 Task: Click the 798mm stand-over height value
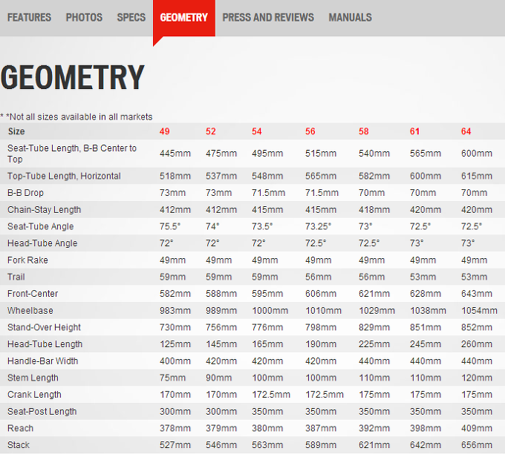click(321, 327)
